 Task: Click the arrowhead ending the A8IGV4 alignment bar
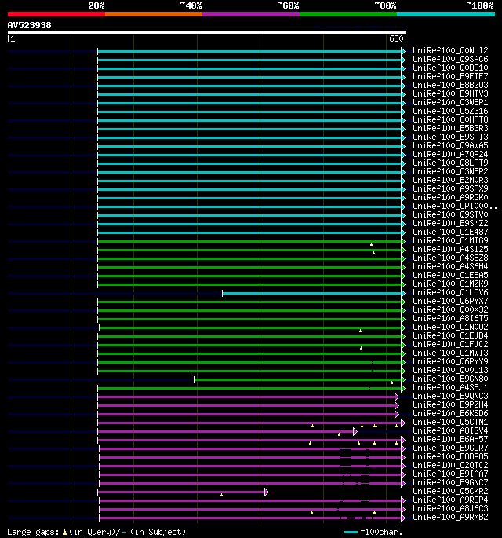355,432
